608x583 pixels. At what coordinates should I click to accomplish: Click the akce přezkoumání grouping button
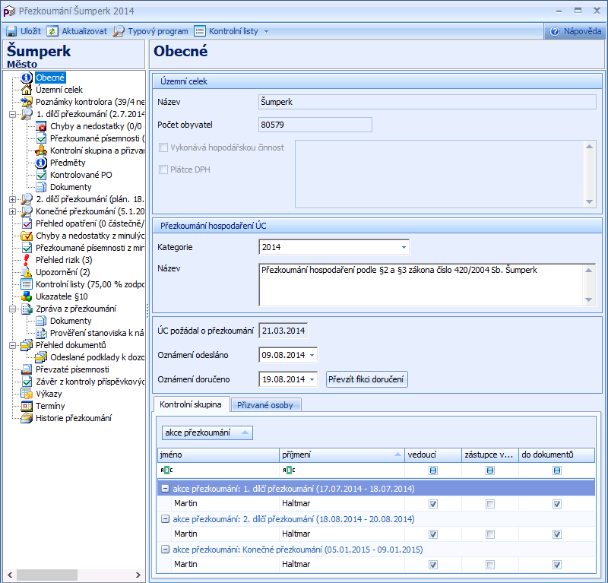click(207, 432)
